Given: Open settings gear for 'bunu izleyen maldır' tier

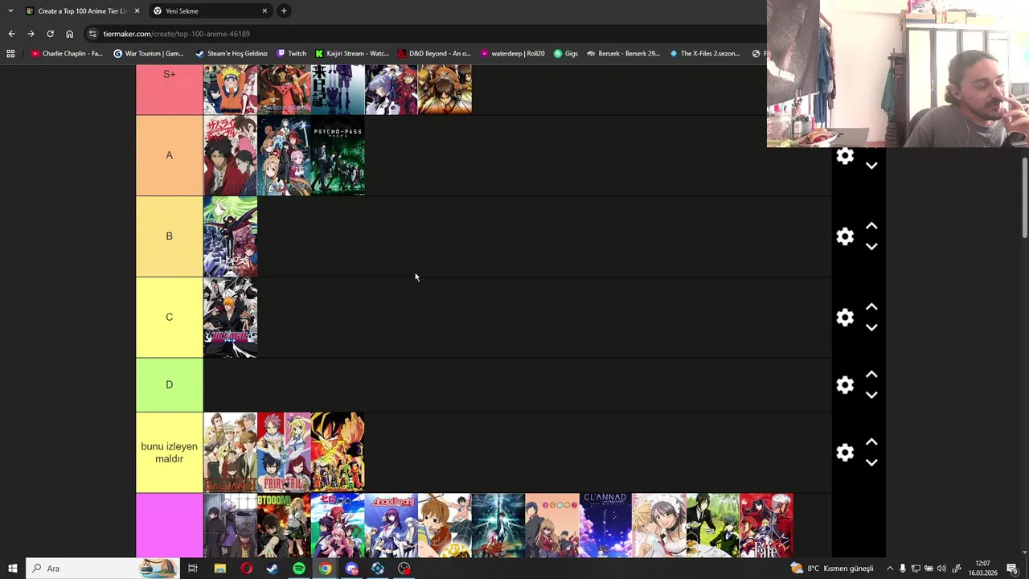Looking at the screenshot, I should (x=845, y=453).
